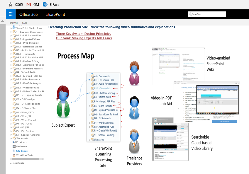The image size is (249, 174).
Task: Open the EIFact bookmark via its SharePoint icon
Action: (x=45, y=4)
